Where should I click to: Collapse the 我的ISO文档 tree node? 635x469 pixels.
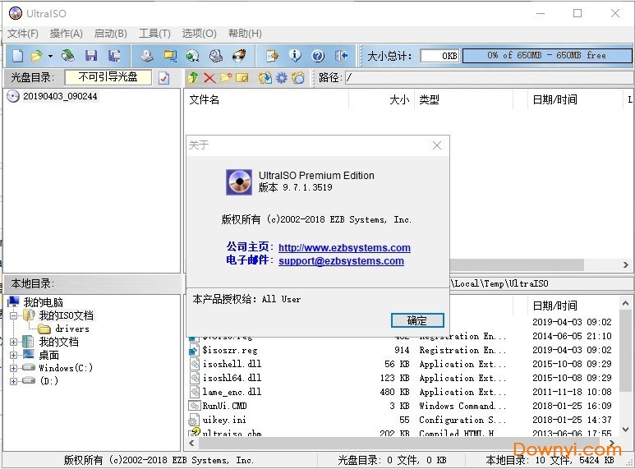pyautogui.click(x=13, y=315)
